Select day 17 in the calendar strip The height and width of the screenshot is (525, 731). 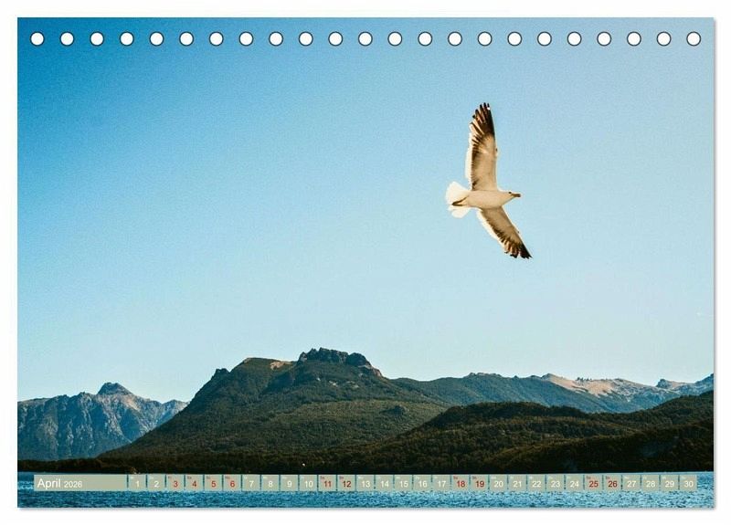coord(441,483)
